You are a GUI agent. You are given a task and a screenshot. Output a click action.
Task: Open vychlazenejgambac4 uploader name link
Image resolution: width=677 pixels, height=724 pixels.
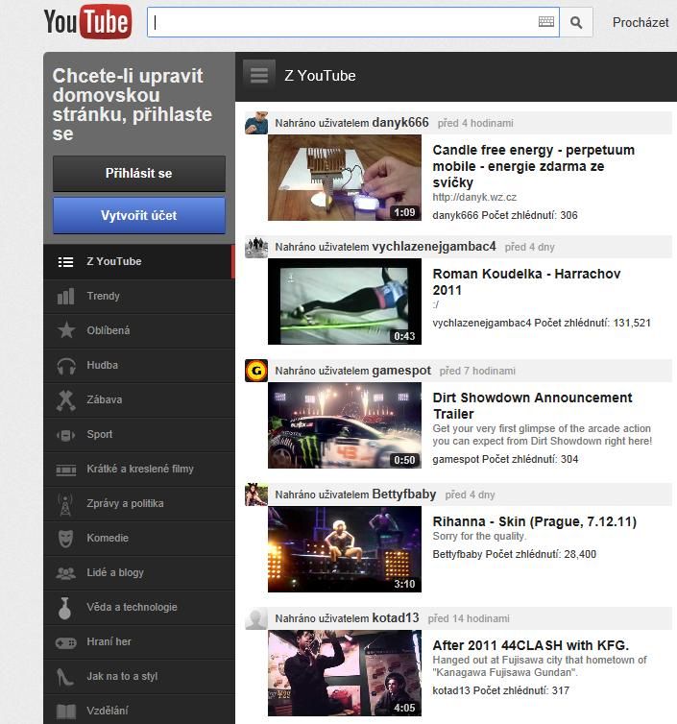click(x=434, y=247)
